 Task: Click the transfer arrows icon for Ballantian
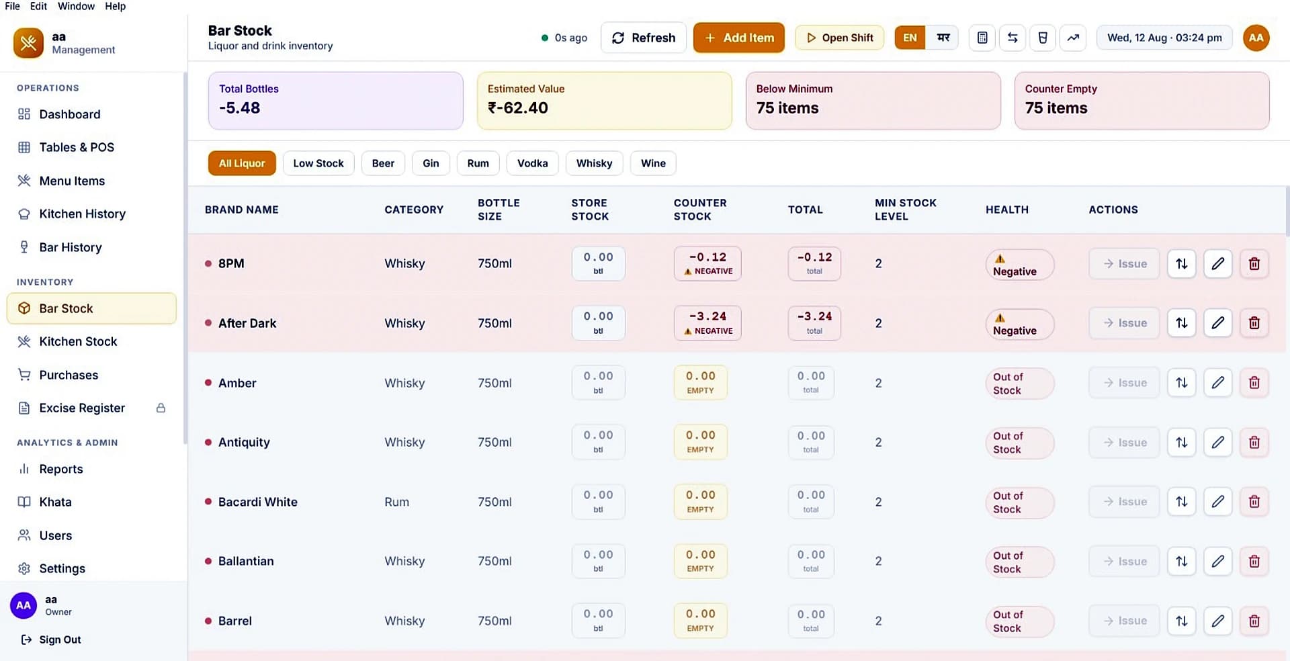pos(1182,562)
